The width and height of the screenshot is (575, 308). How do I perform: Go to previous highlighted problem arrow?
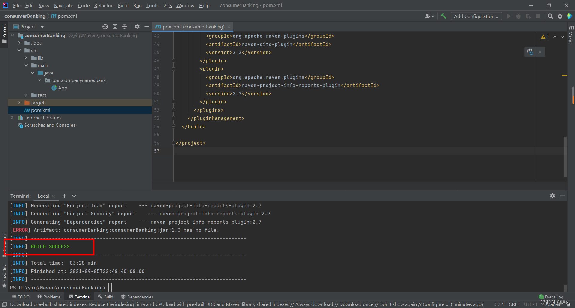click(x=555, y=37)
